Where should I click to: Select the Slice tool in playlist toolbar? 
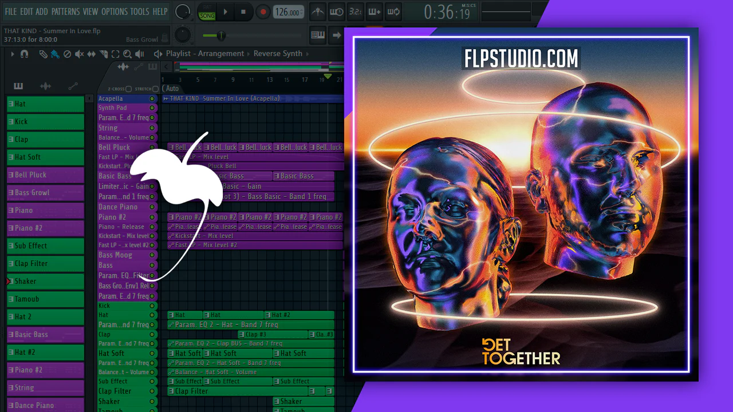point(104,54)
